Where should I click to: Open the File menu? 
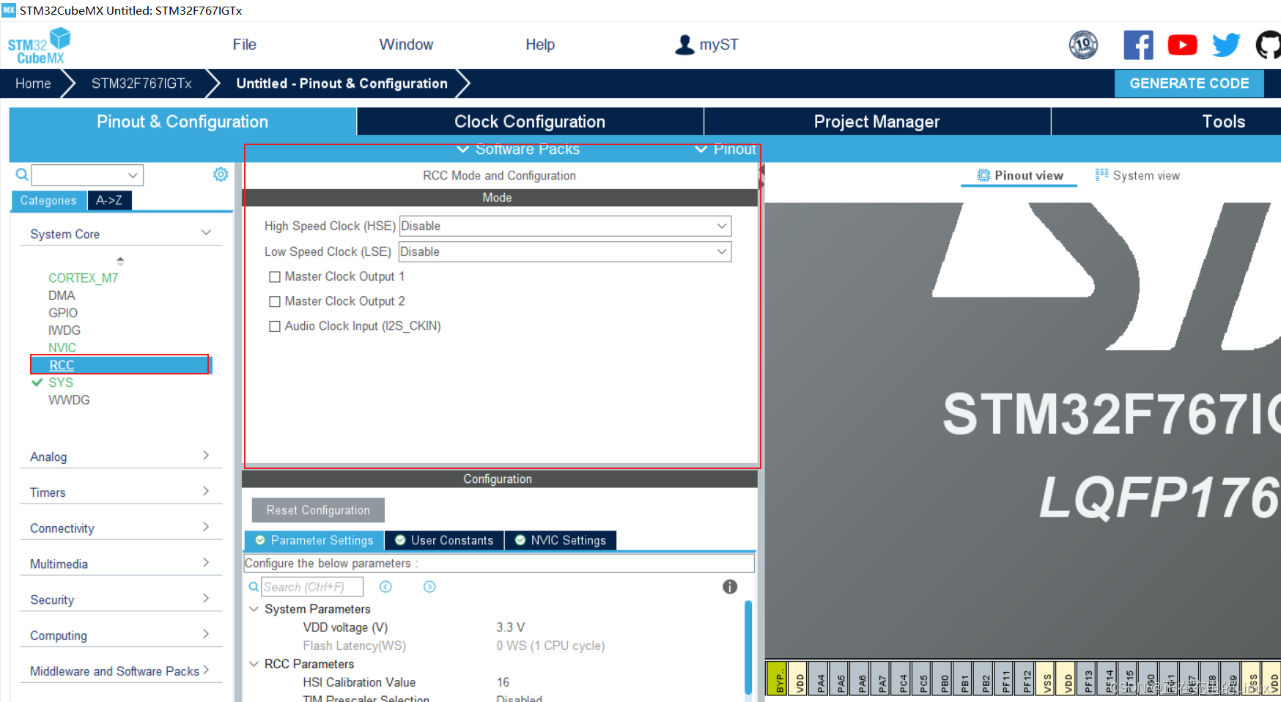pos(245,45)
